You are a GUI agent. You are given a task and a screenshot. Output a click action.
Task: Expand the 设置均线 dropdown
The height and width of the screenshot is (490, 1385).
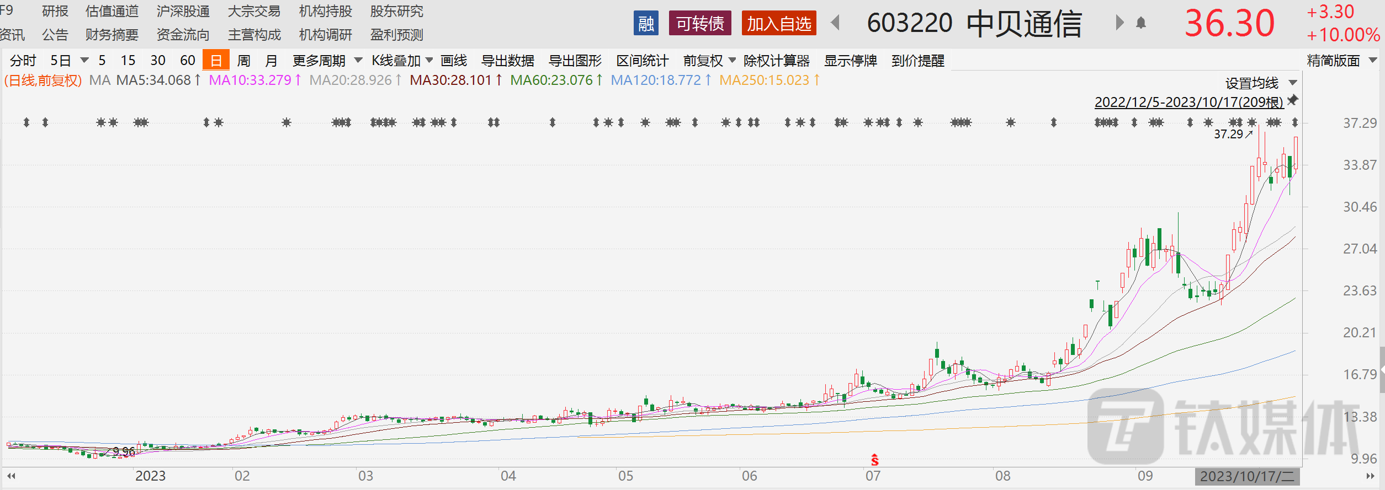tap(1260, 83)
